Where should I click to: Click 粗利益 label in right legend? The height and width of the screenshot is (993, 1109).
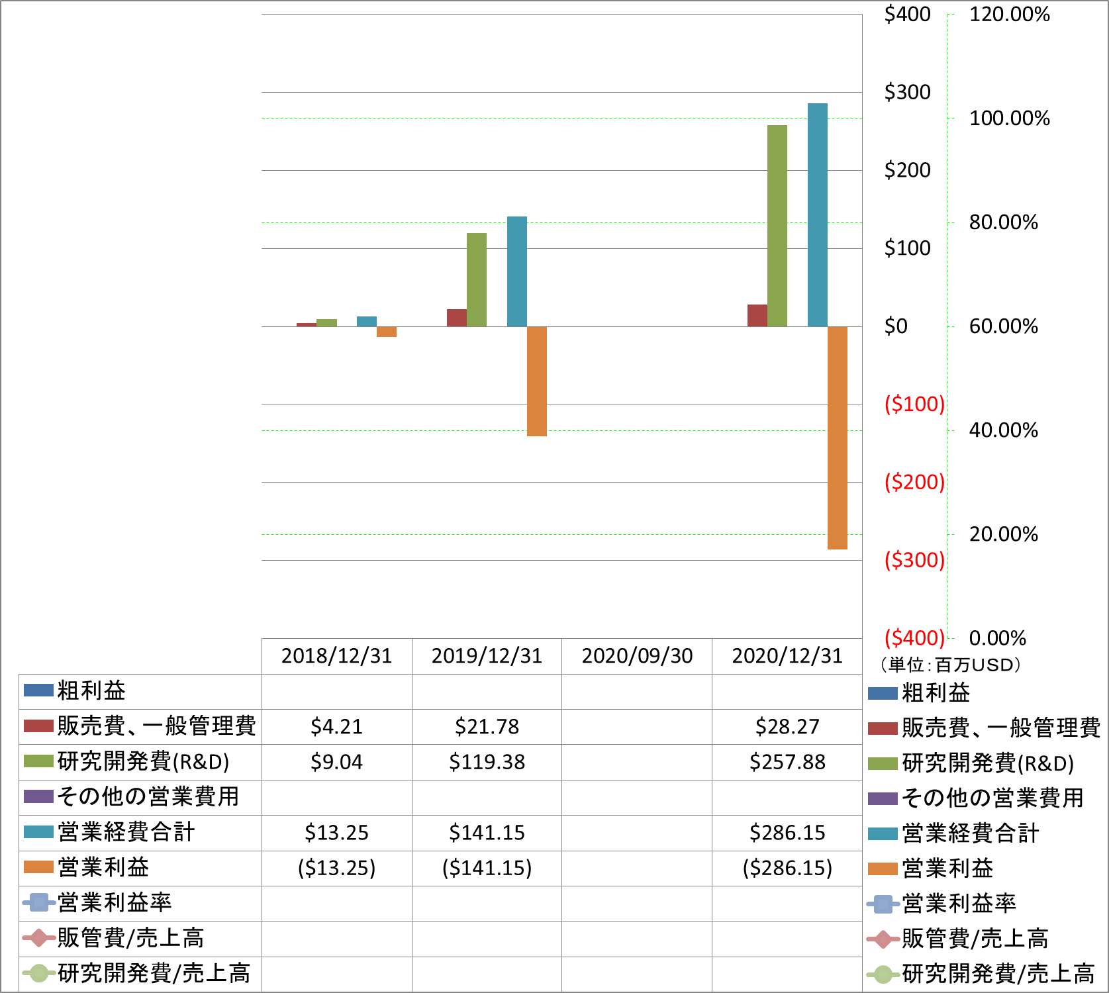936,693
